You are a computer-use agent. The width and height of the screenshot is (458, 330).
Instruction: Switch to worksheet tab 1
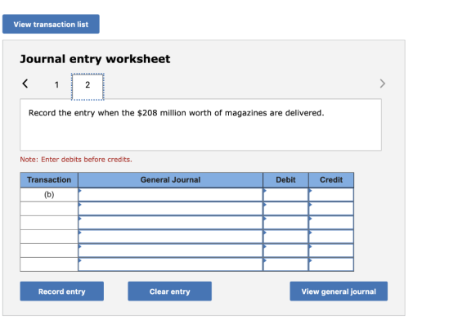coord(56,85)
